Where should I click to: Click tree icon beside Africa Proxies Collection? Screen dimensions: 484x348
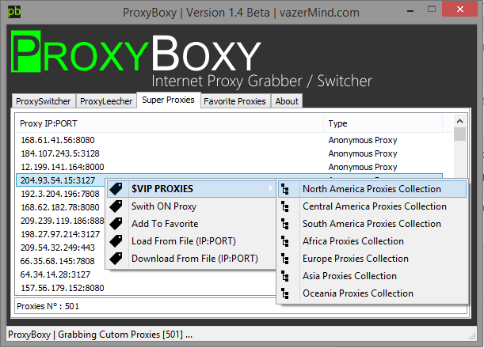click(x=285, y=241)
